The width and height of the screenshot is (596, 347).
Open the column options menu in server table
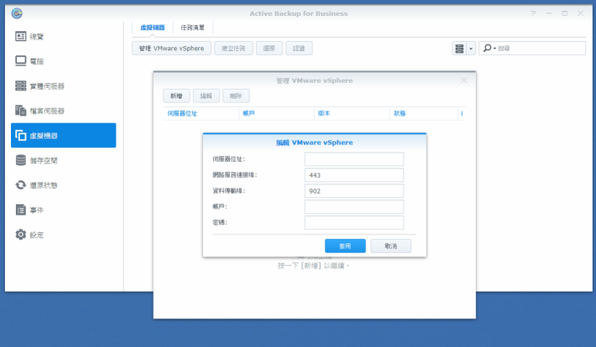[462, 113]
